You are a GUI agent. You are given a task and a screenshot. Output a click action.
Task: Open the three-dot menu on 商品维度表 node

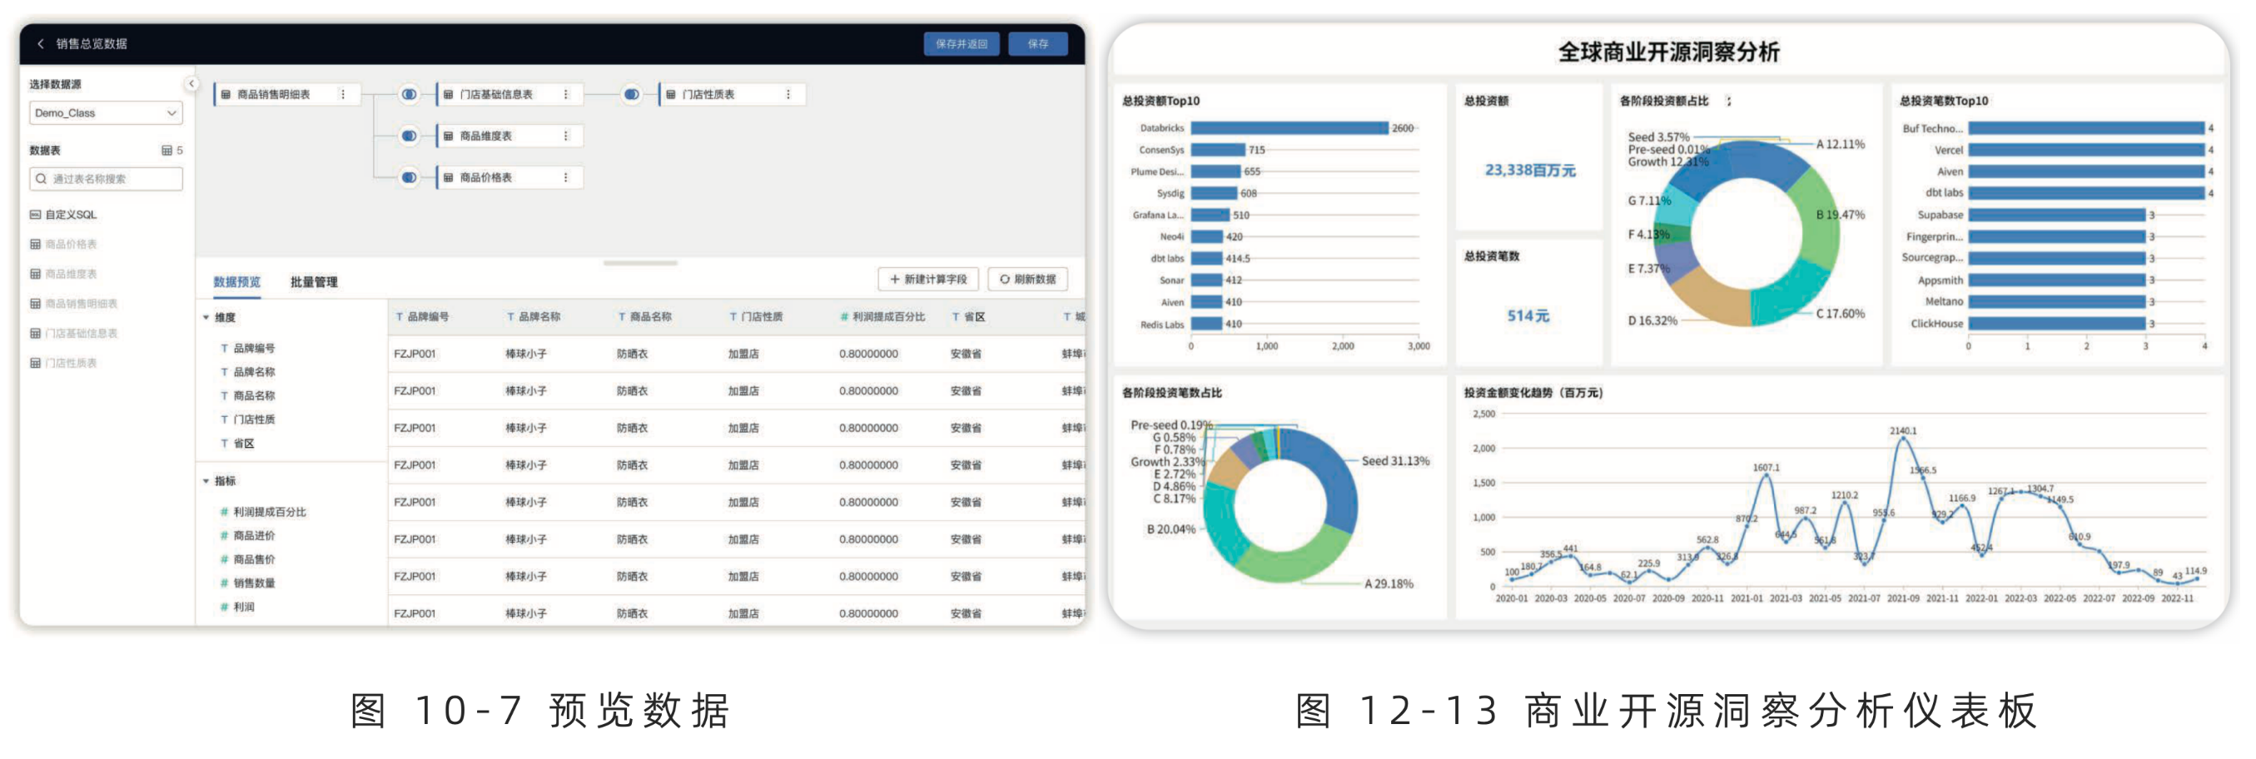click(566, 136)
